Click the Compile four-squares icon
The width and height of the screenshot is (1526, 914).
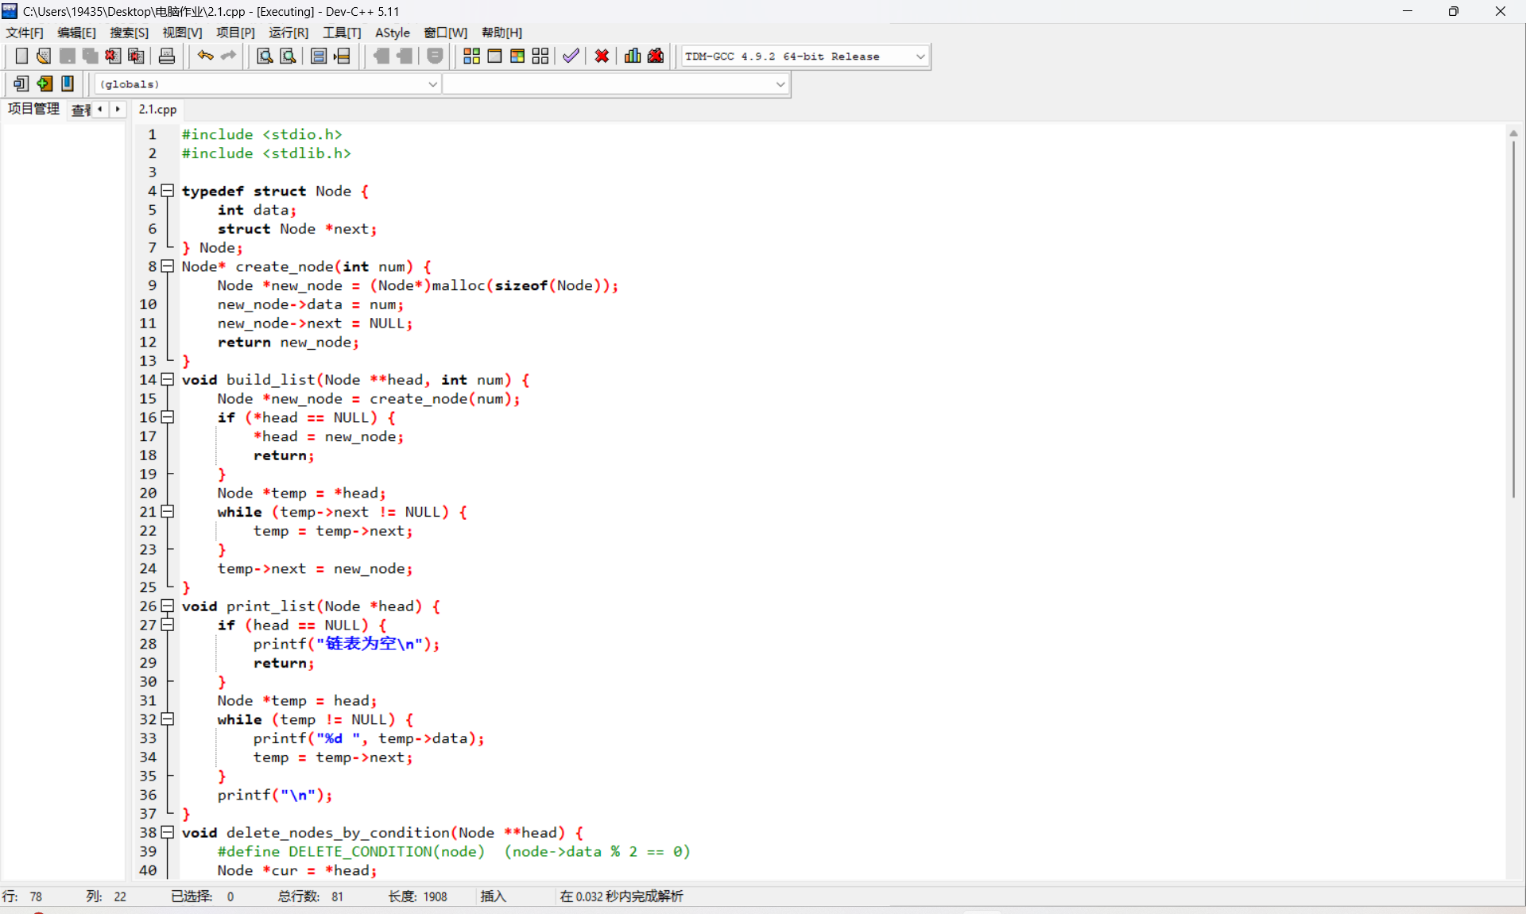pos(471,56)
